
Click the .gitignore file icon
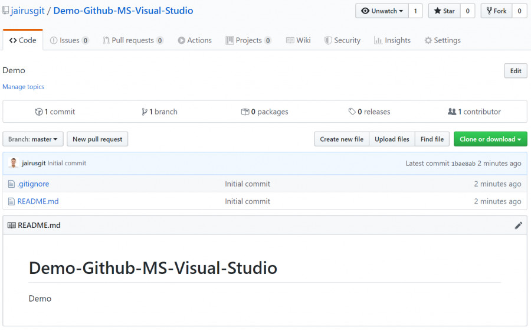[x=12, y=184]
